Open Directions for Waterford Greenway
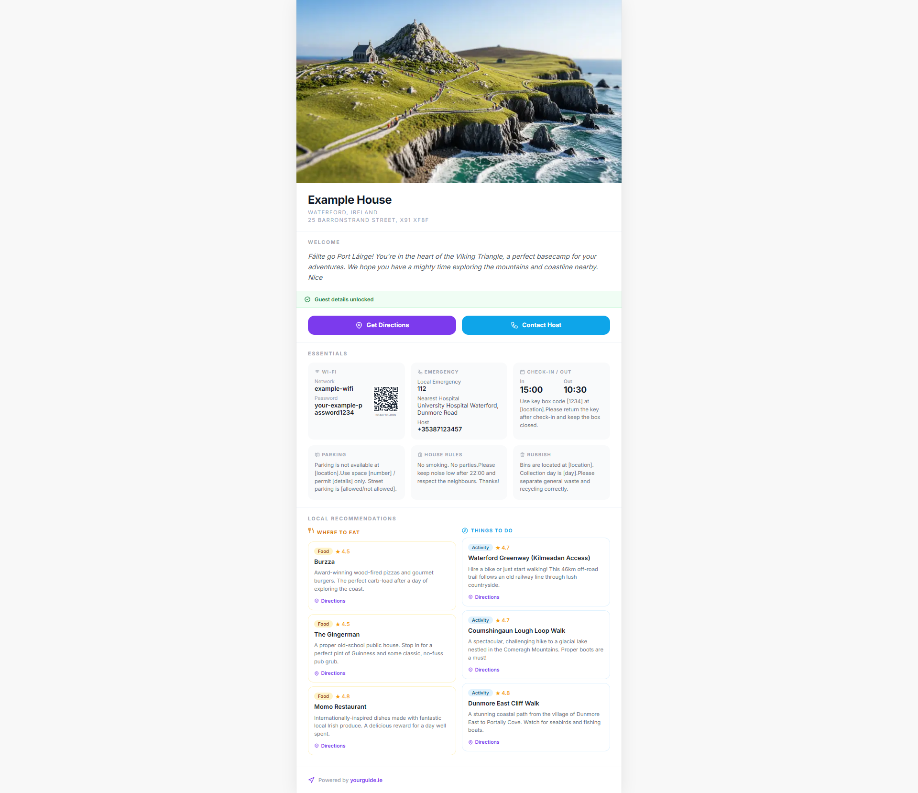The height and width of the screenshot is (793, 918). [x=484, y=597]
